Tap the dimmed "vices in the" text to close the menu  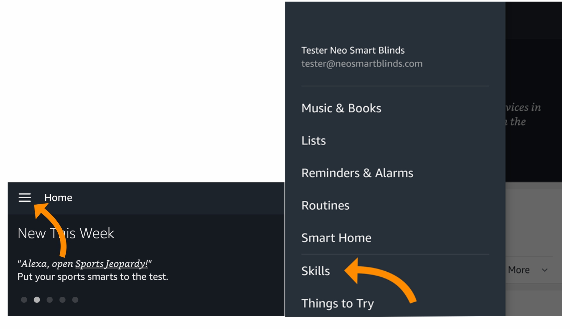523,114
